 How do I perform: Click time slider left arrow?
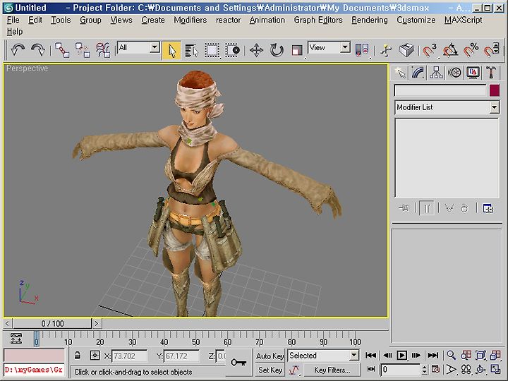point(8,323)
